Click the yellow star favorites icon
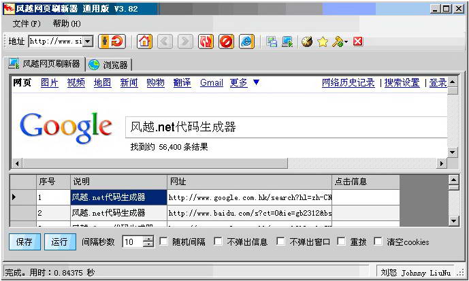Image resolution: width=469 pixels, height=281 pixels. tap(323, 42)
